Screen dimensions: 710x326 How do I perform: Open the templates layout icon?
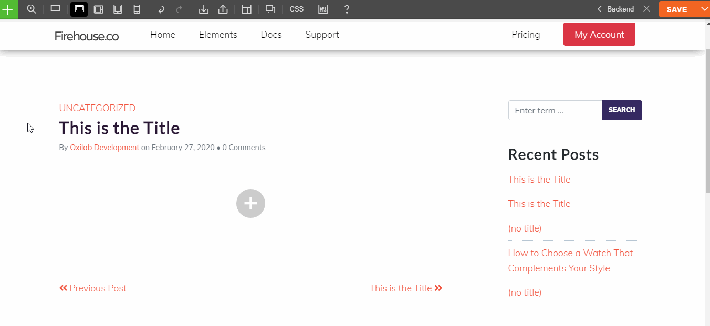click(x=246, y=9)
